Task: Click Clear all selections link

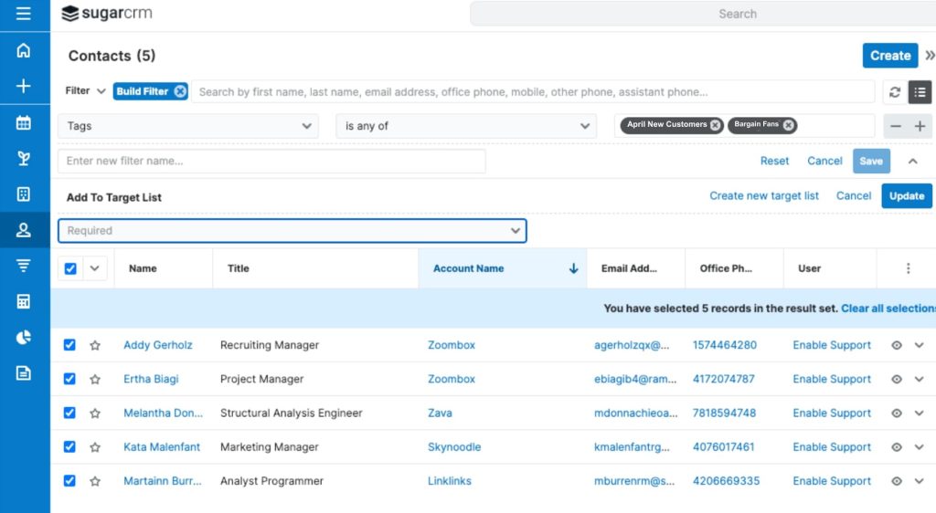Action: pyautogui.click(x=888, y=308)
